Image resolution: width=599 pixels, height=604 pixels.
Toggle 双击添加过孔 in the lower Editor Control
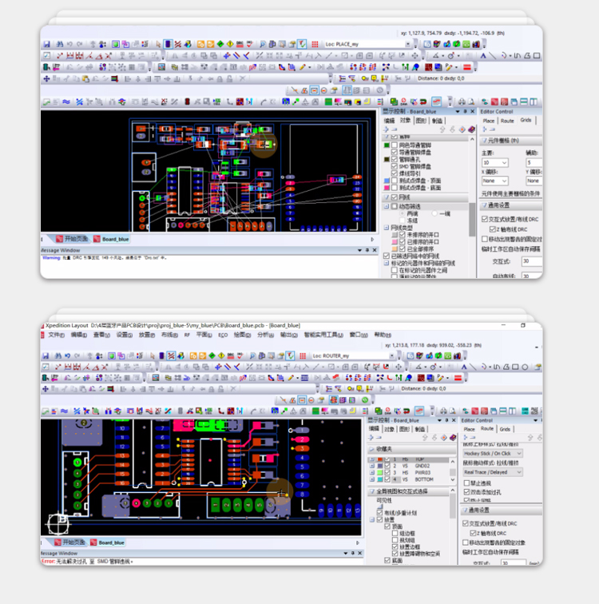[466, 492]
